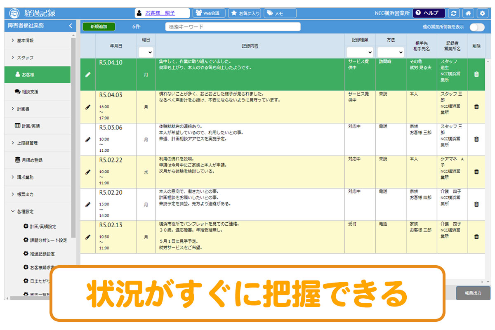The image size is (495, 330).
Task: Open settings gear in top-right corner
Action: tap(482, 13)
